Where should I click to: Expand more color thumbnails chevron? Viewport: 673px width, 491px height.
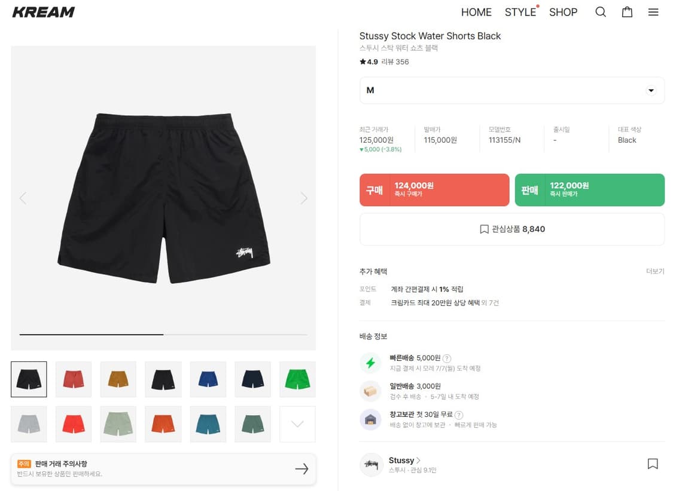(297, 424)
